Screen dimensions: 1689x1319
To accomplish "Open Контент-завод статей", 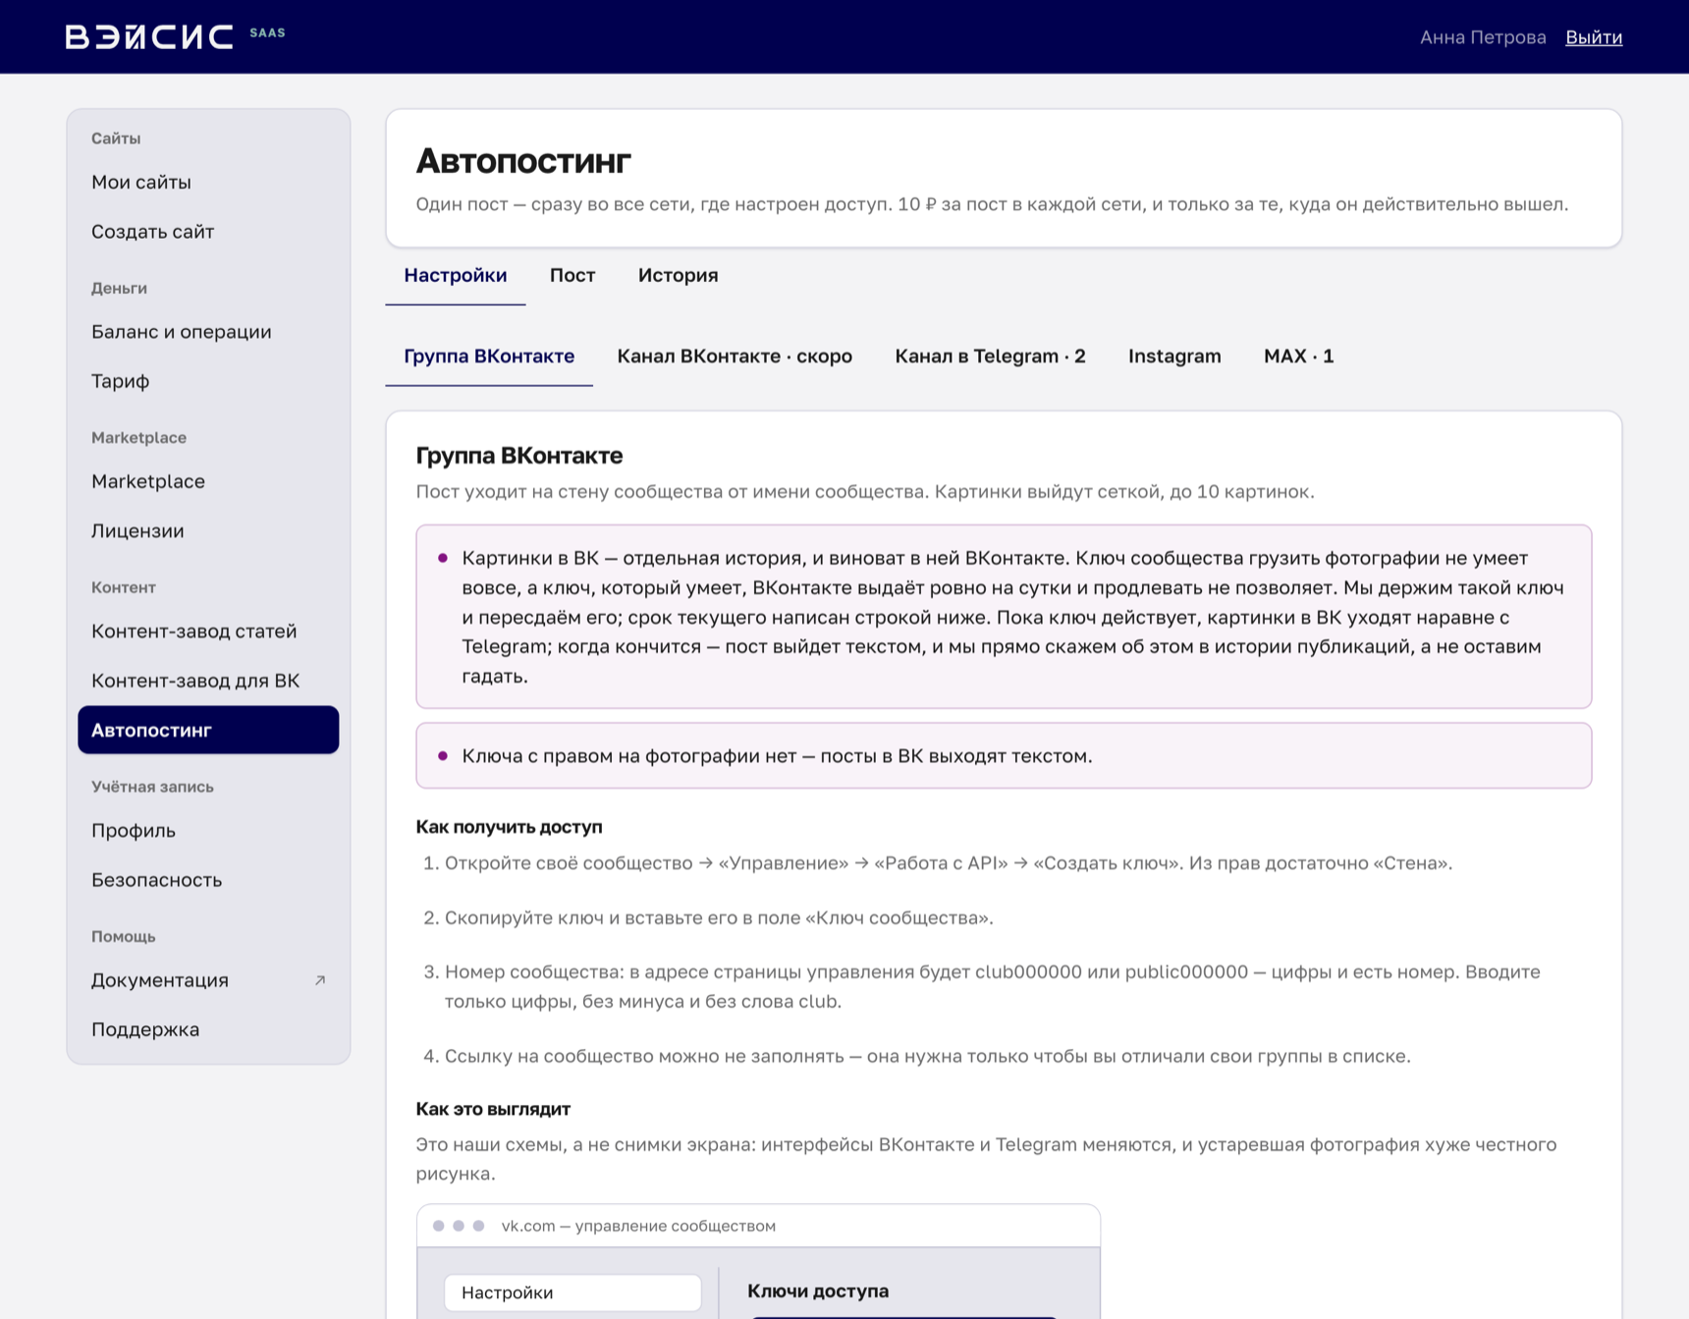I will click(x=208, y=631).
